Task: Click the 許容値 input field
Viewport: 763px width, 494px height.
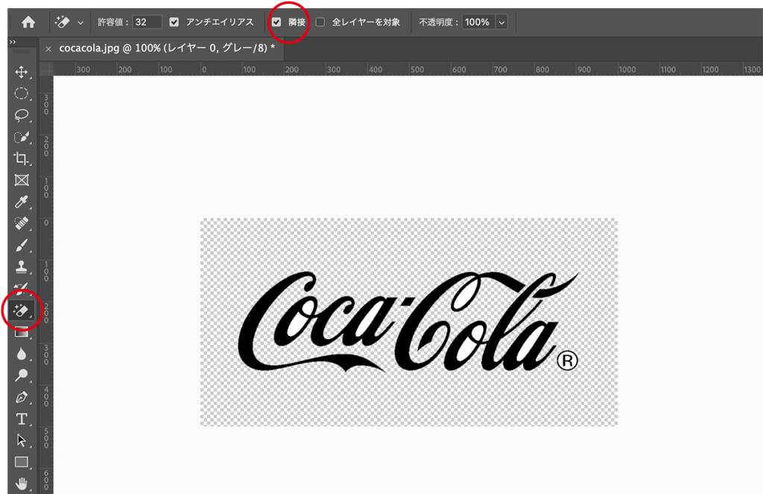Action: pos(148,22)
